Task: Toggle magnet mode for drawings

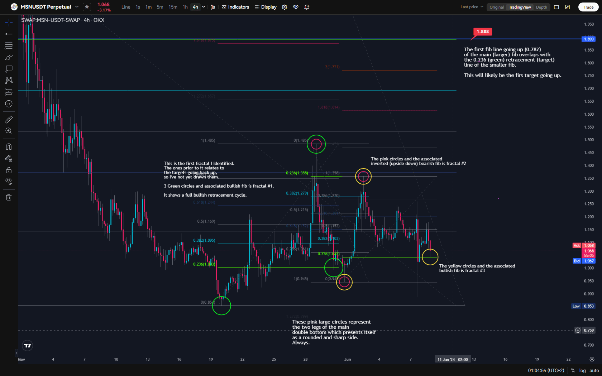Action: (9, 146)
